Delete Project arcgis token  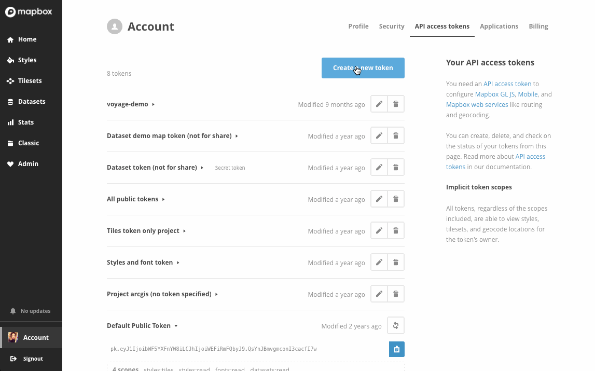click(x=396, y=294)
